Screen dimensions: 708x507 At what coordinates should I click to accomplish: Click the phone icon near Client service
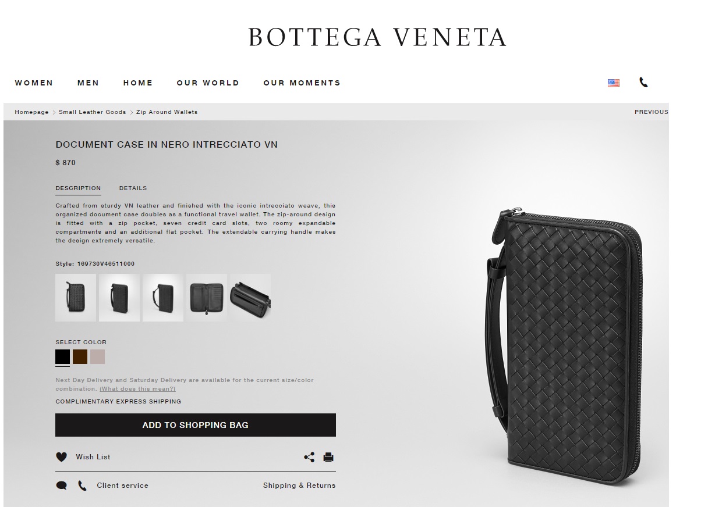(x=82, y=485)
